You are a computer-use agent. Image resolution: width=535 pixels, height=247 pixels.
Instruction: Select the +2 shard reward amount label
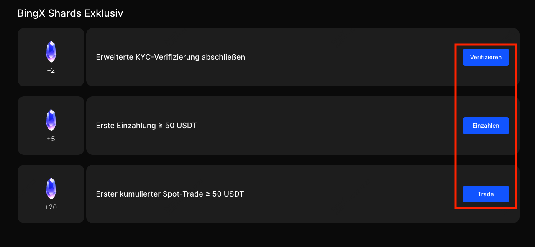click(x=51, y=71)
